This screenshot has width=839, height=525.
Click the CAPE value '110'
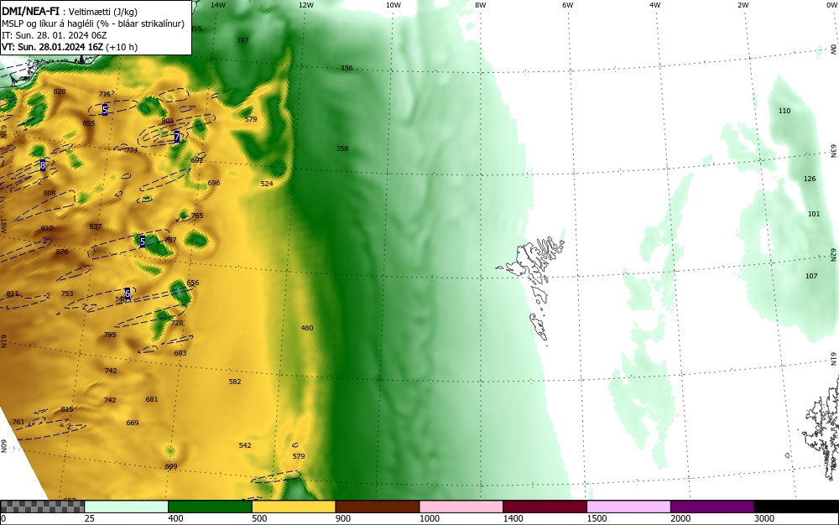(784, 111)
